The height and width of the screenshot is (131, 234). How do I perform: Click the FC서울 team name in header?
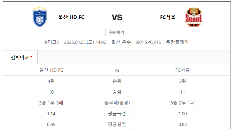(168, 17)
